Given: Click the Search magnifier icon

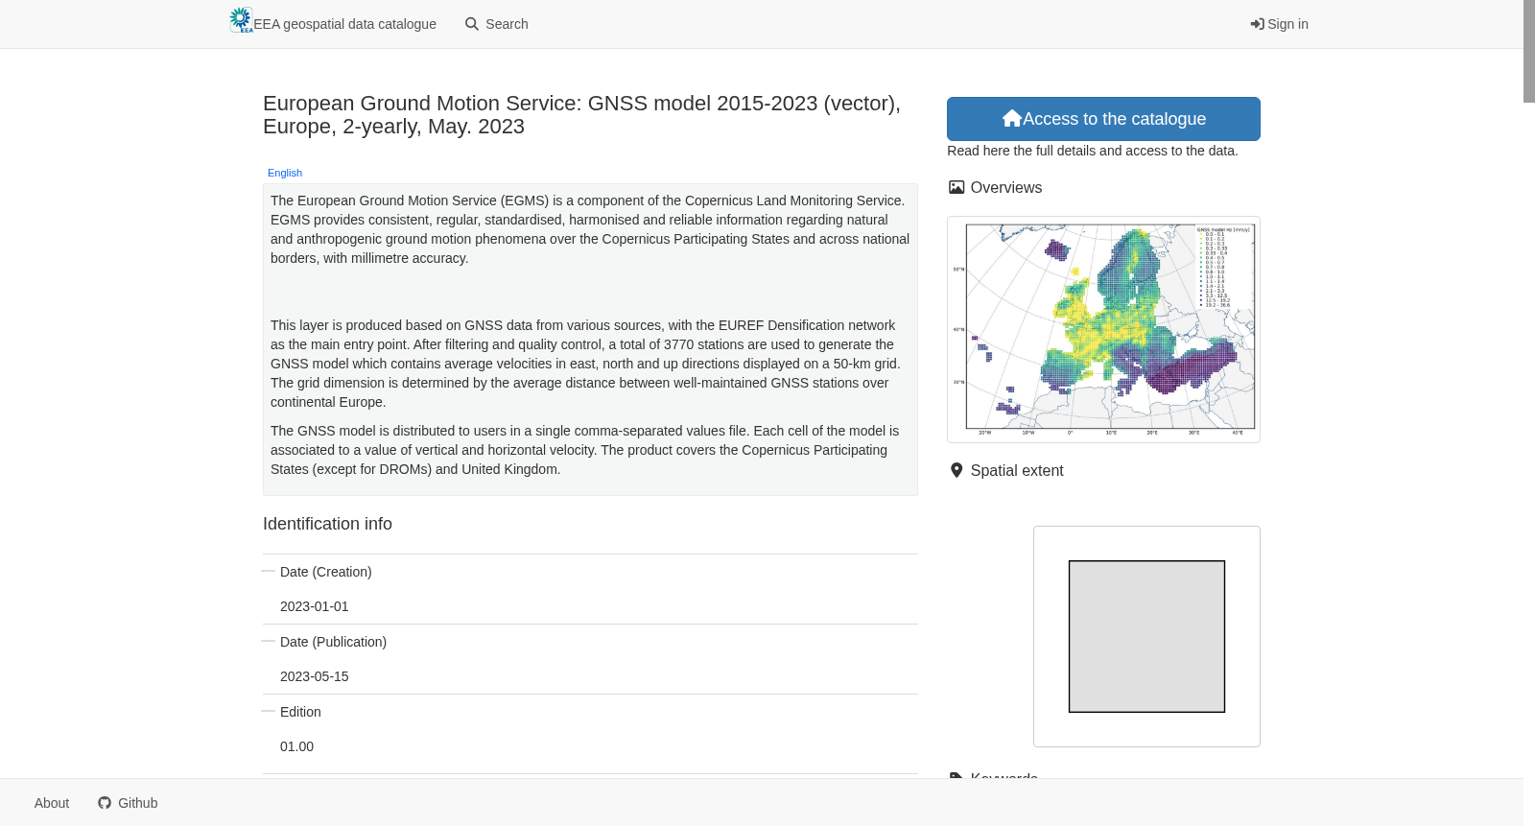Looking at the screenshot, I should [472, 24].
